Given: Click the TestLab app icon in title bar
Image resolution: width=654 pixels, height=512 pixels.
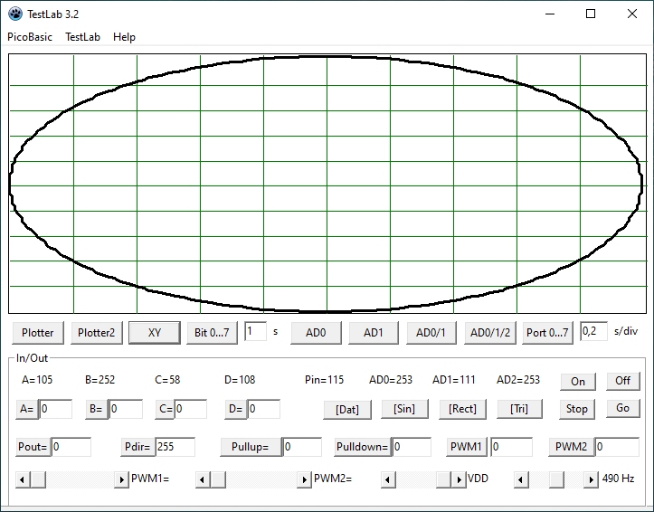Looking at the screenshot, I should tap(15, 14).
